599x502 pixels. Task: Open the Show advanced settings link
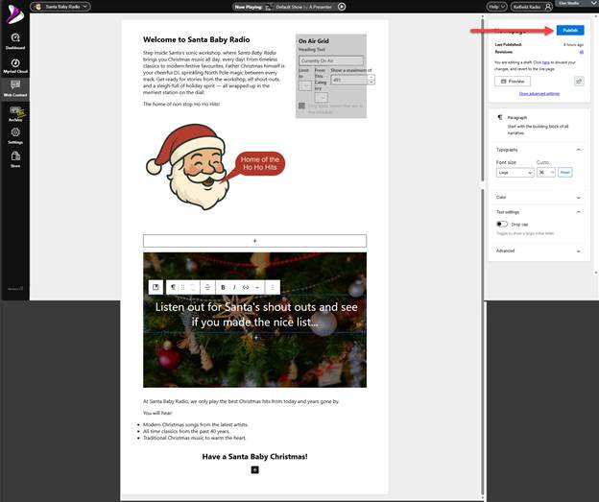(x=539, y=94)
